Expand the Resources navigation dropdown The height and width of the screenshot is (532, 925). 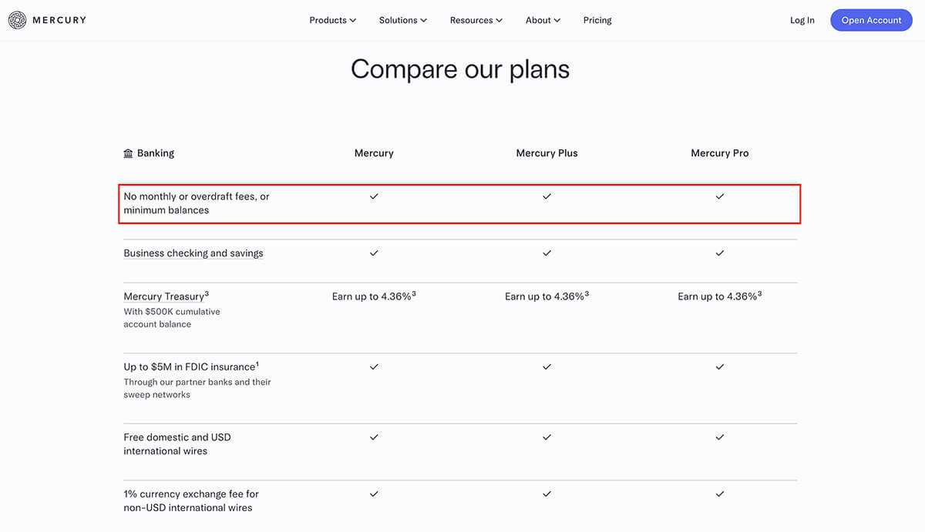coord(476,20)
